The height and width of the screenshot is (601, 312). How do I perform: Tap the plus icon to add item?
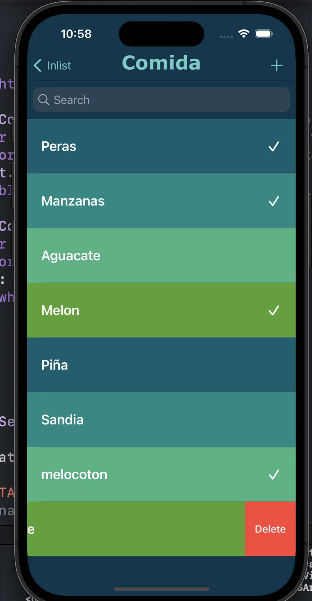(x=276, y=65)
